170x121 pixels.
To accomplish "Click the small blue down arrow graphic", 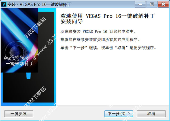I will pyautogui.click(x=29, y=76).
